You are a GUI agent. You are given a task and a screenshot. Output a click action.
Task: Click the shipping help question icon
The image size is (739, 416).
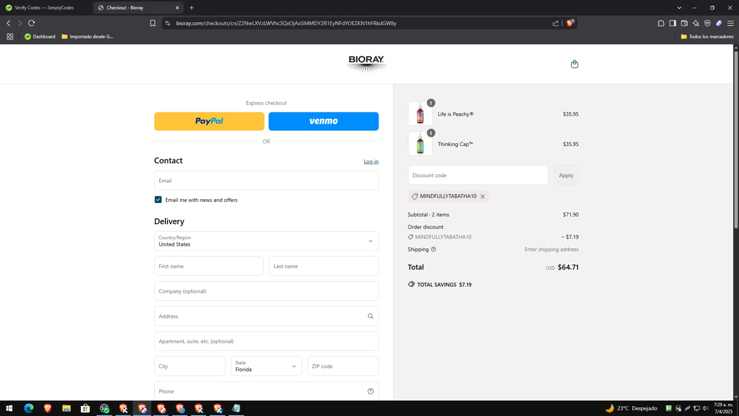click(434, 249)
